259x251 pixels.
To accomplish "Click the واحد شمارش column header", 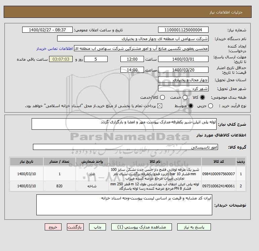I will point(92,161).
